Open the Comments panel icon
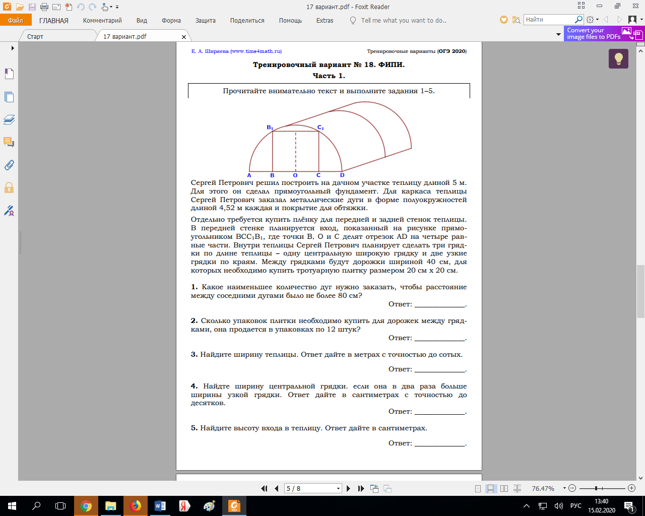 pos(9,142)
